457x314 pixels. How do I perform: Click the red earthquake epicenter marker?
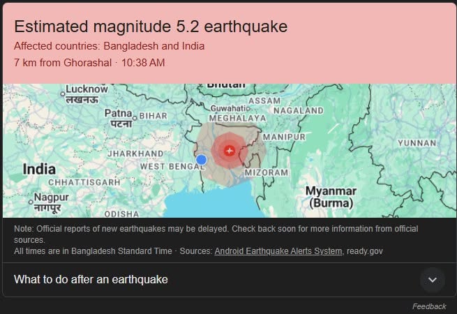pos(229,149)
